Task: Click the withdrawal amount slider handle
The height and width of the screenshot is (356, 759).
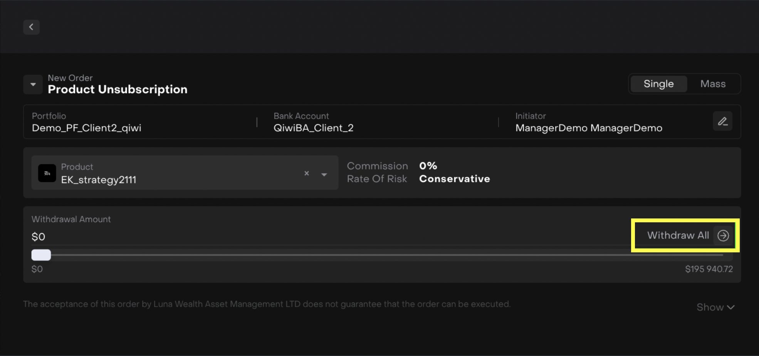Action: click(x=41, y=255)
